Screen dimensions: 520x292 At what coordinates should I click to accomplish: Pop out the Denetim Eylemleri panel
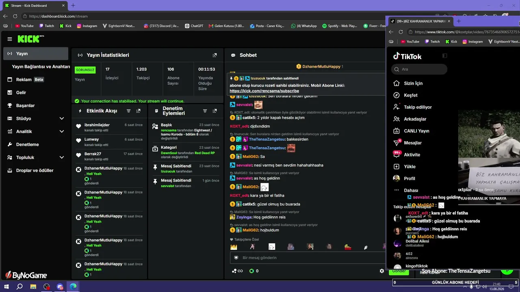pyautogui.click(x=215, y=111)
